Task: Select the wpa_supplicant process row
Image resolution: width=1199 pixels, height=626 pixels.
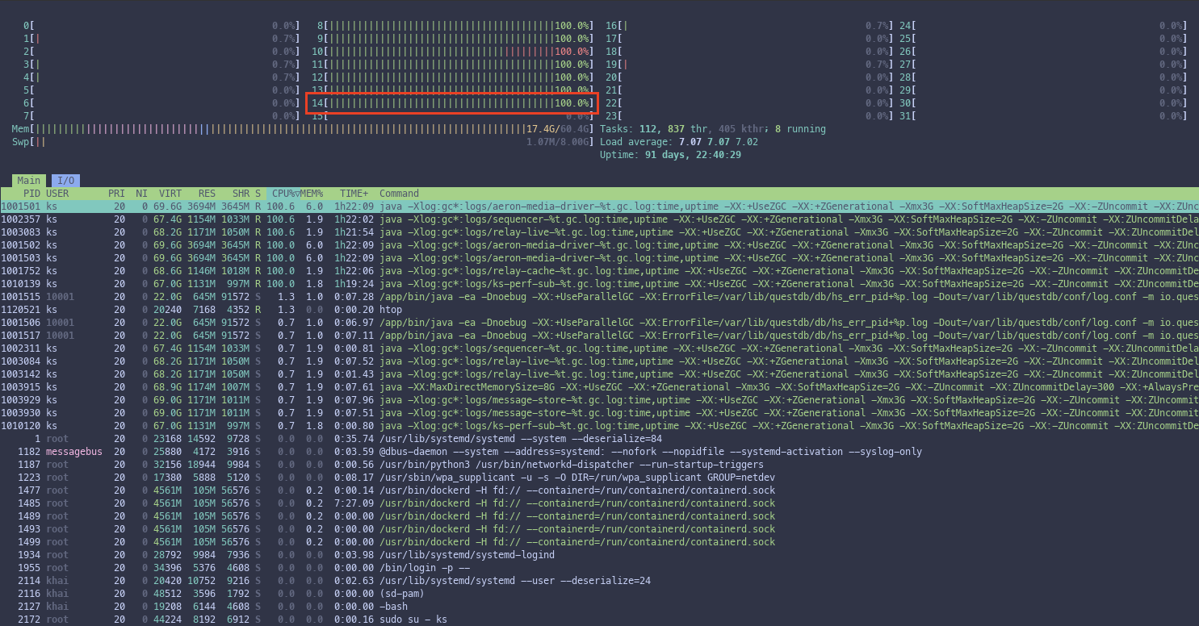Action: 484,478
